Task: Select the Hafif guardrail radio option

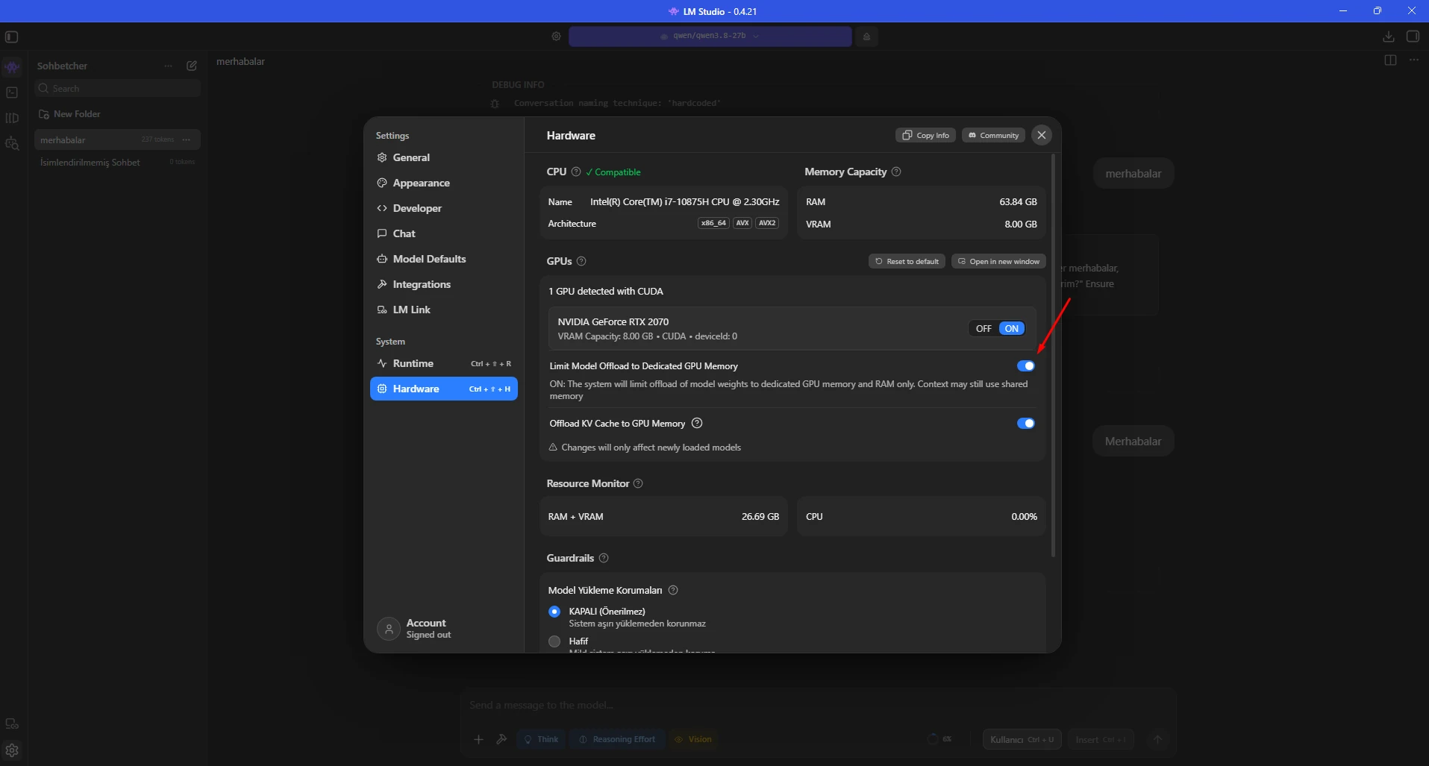Action: (x=554, y=641)
